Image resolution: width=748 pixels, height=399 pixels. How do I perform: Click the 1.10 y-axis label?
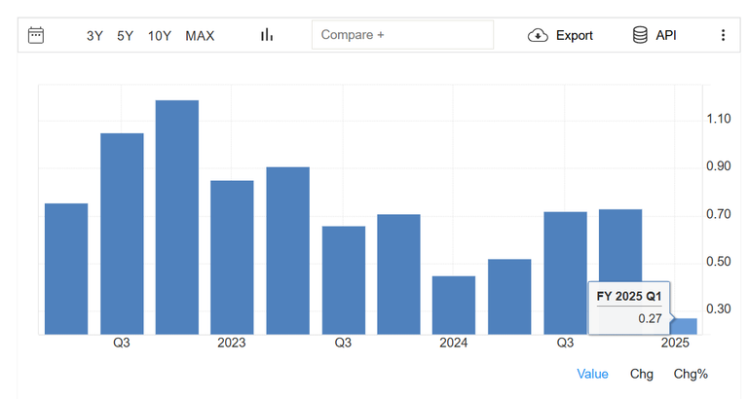(x=719, y=119)
